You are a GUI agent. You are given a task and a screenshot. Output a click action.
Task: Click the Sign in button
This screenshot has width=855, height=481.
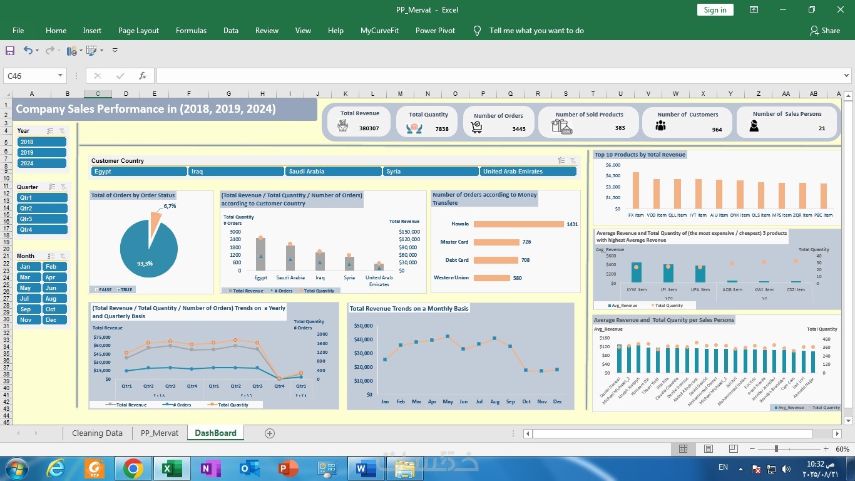point(715,9)
